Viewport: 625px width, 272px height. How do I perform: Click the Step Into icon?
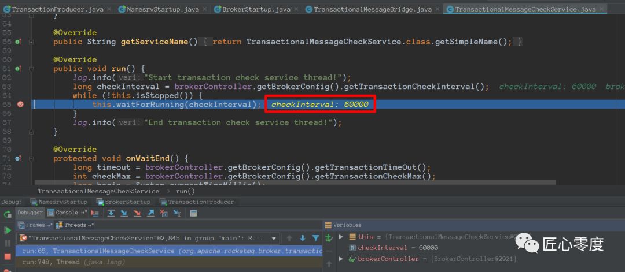click(124, 213)
